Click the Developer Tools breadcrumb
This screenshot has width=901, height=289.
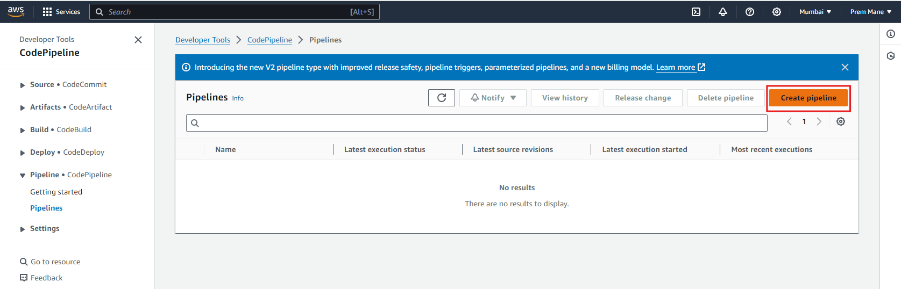[x=203, y=40]
